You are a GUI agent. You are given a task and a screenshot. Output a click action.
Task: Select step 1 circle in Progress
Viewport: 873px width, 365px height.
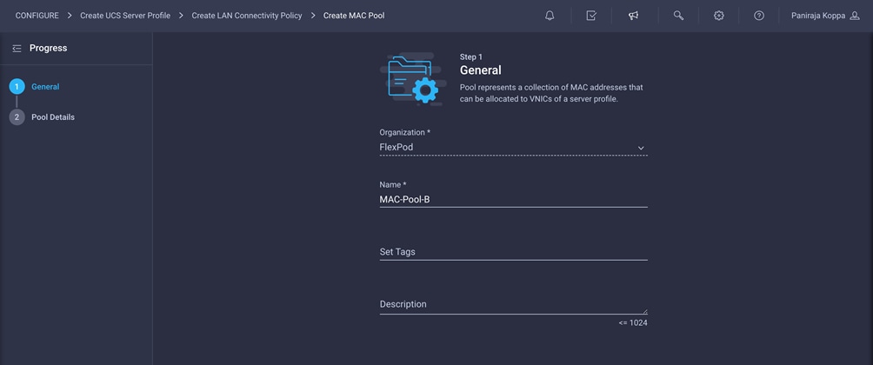coord(17,87)
